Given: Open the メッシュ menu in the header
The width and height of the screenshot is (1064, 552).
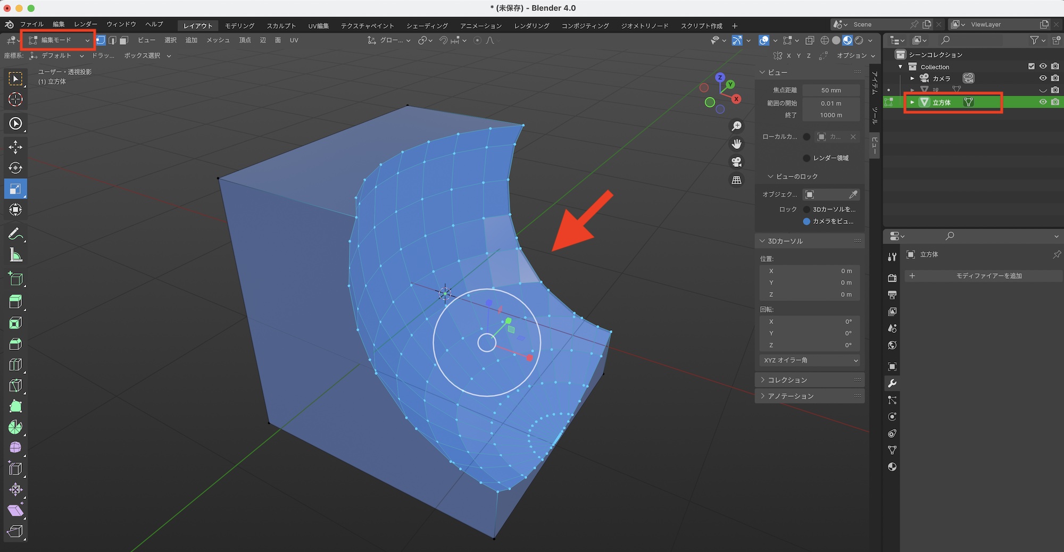Looking at the screenshot, I should click(x=218, y=40).
